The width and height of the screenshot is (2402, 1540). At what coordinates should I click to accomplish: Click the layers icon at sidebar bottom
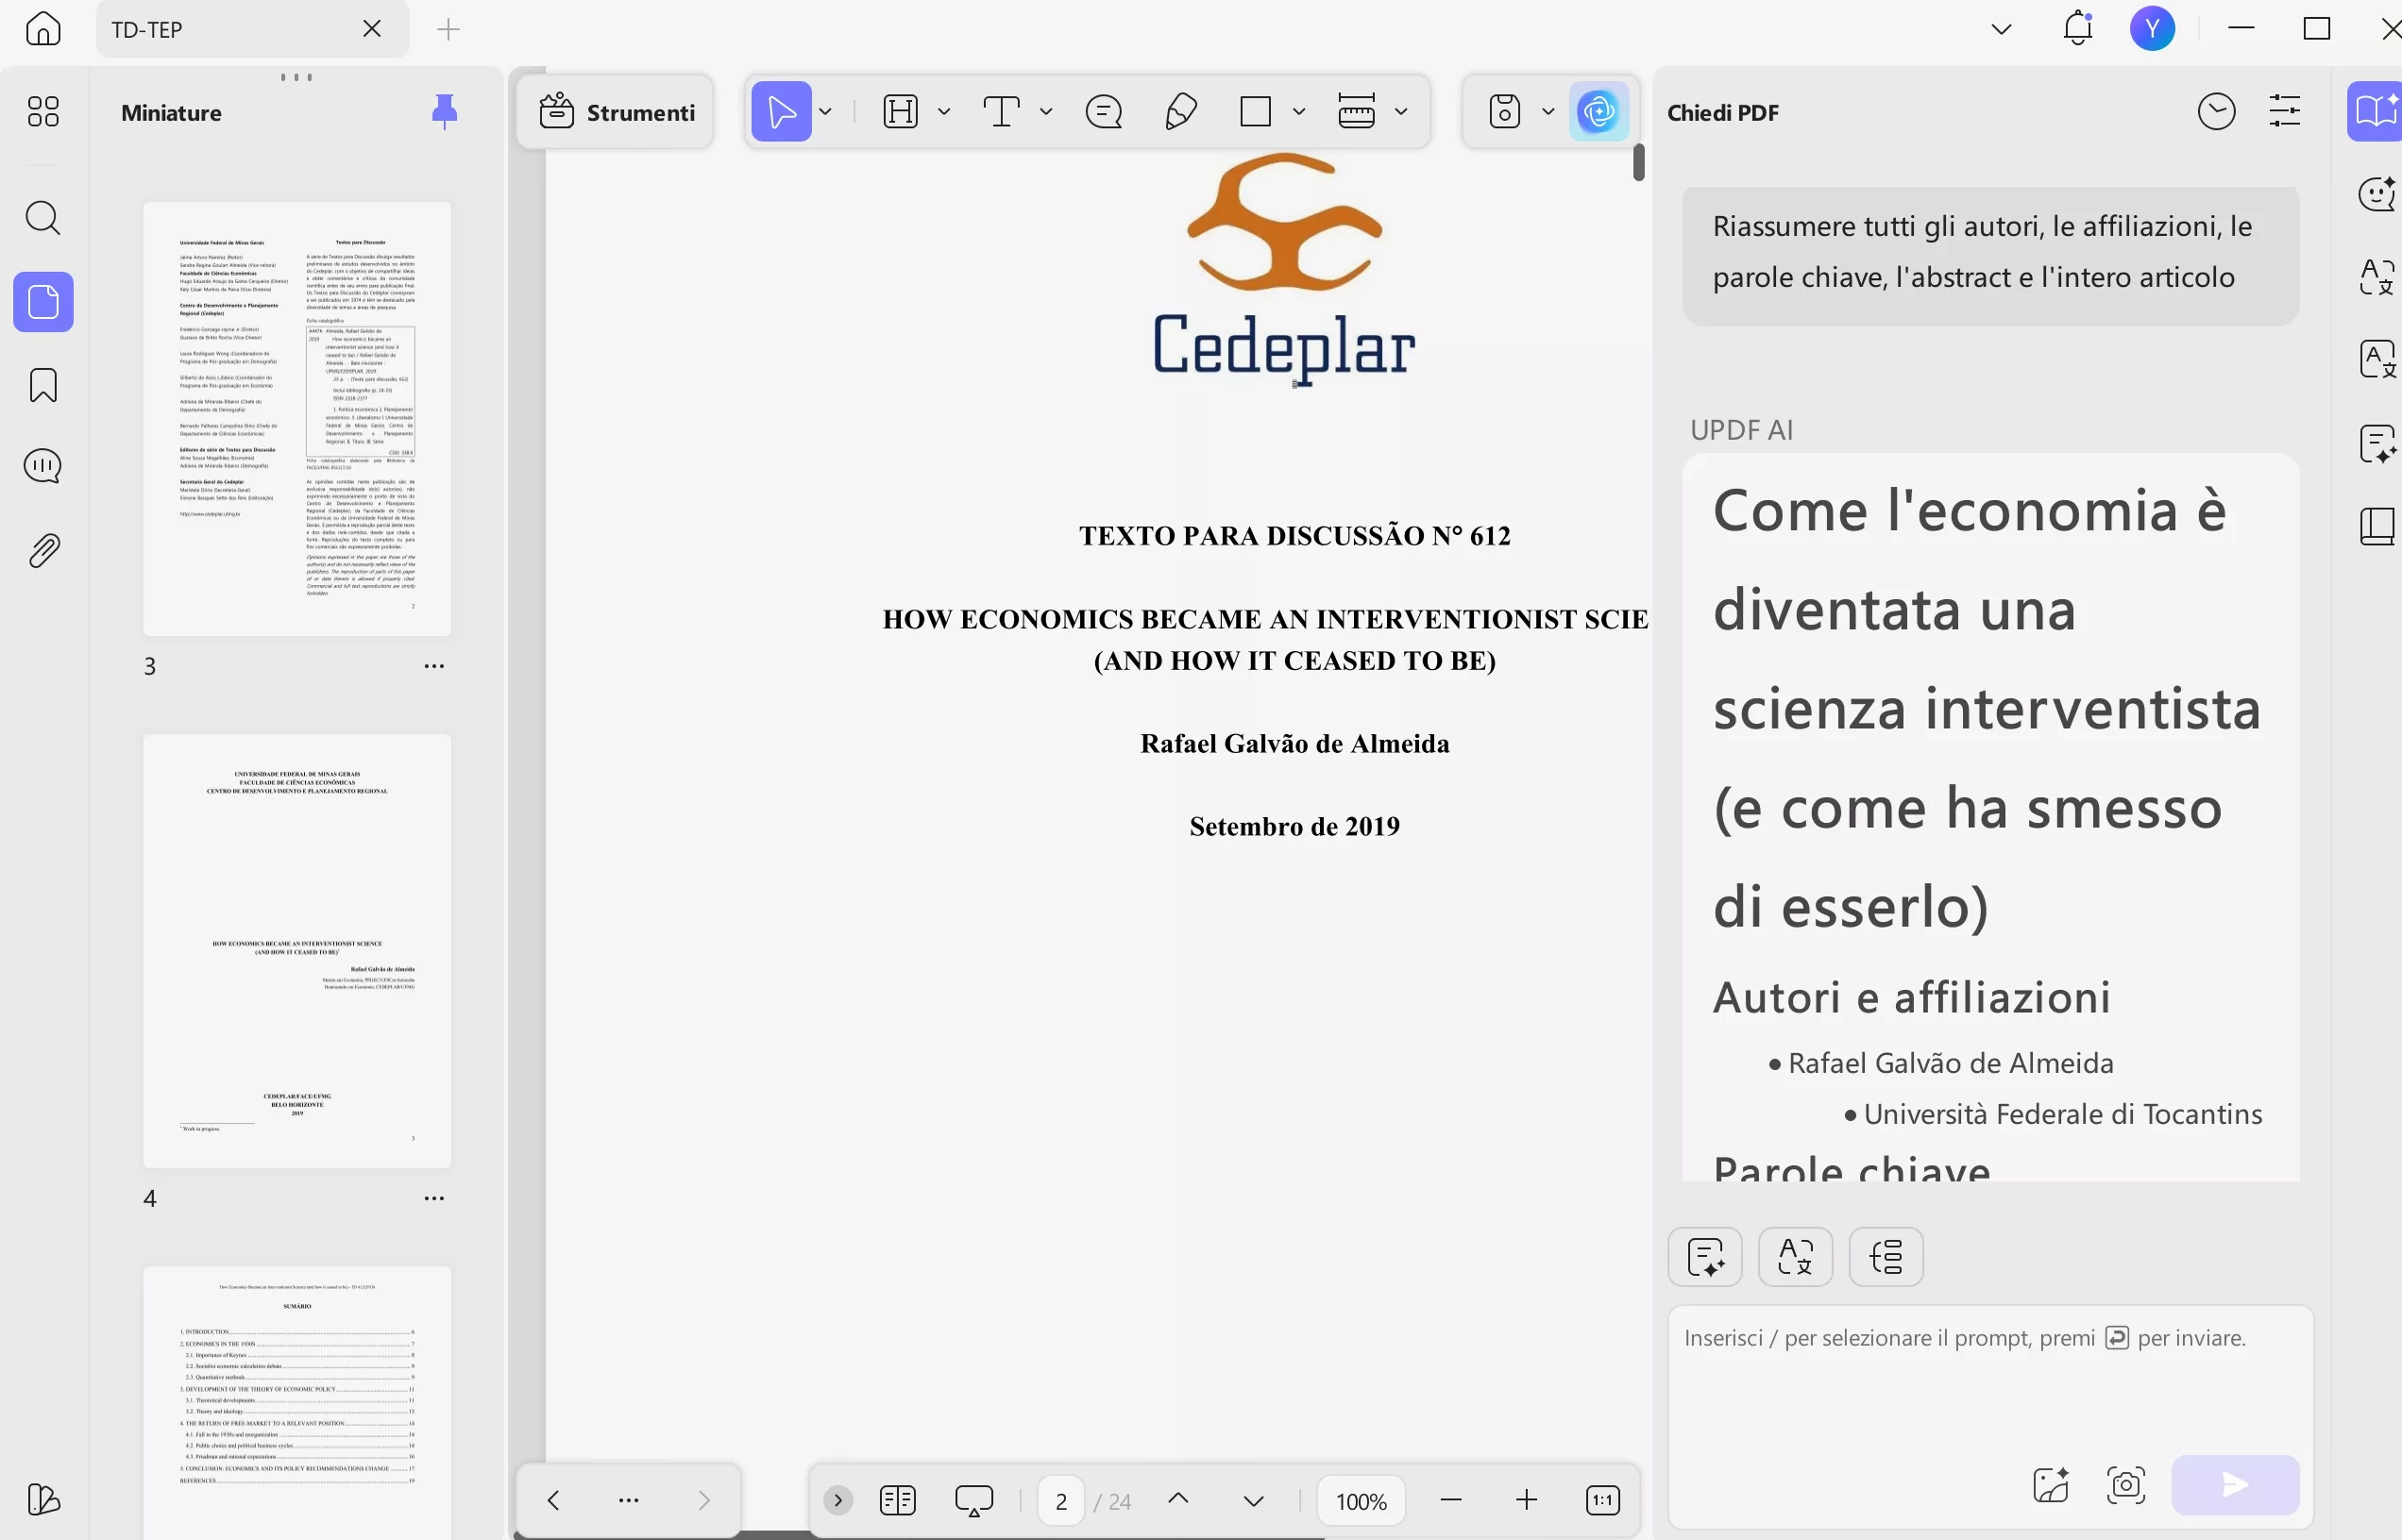click(x=43, y=1499)
